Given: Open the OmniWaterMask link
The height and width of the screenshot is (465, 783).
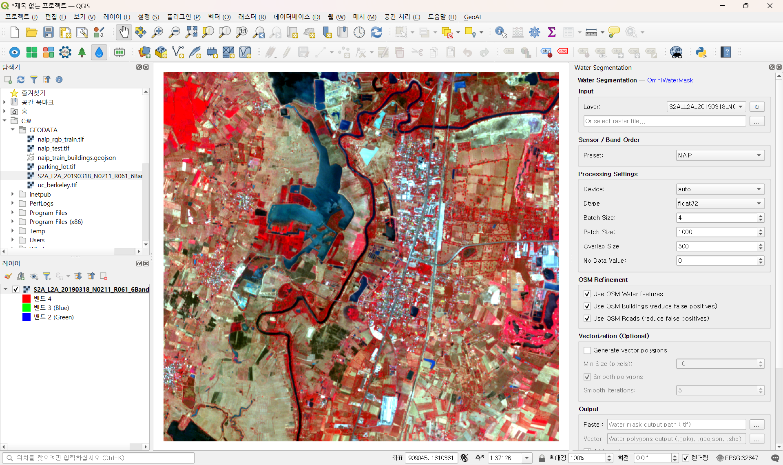Looking at the screenshot, I should tap(670, 80).
